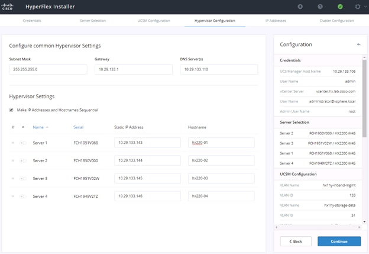Click serial FCH1951V02W in the table
Image resolution: width=369 pixels, height=254 pixels.
[86, 179]
